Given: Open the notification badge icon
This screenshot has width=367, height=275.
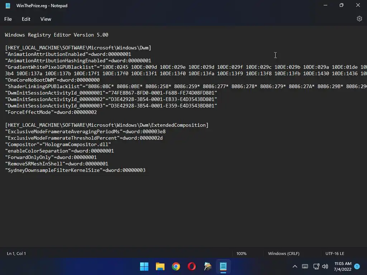Looking at the screenshot, I should [357, 266].
